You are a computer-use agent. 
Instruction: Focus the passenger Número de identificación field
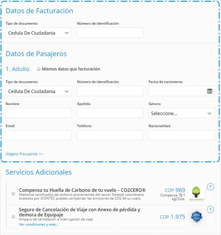click(x=110, y=91)
